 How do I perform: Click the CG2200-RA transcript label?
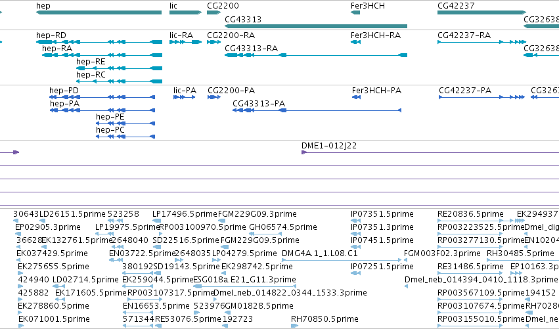(231, 35)
